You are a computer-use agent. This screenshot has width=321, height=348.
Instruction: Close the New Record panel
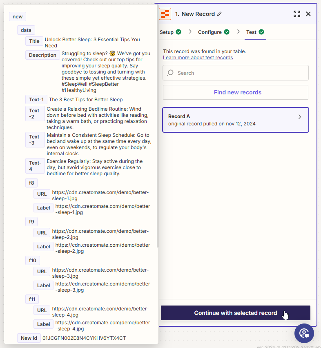[308, 14]
